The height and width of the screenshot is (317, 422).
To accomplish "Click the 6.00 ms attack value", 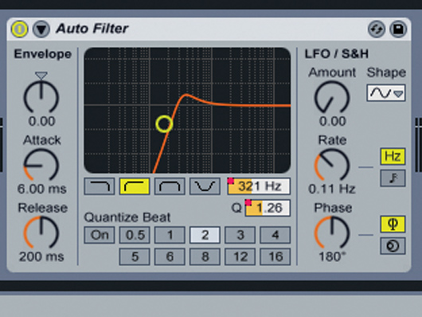I will pyautogui.click(x=41, y=189).
